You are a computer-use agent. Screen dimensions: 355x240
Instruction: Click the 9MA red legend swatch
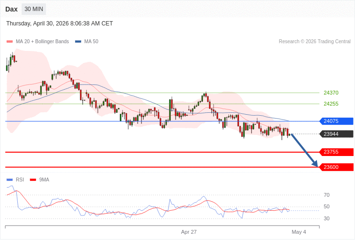point(33,180)
